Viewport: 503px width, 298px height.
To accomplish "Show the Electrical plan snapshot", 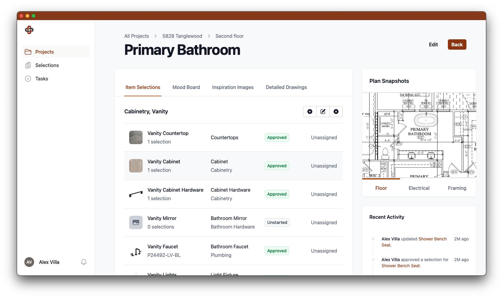I will tap(419, 188).
